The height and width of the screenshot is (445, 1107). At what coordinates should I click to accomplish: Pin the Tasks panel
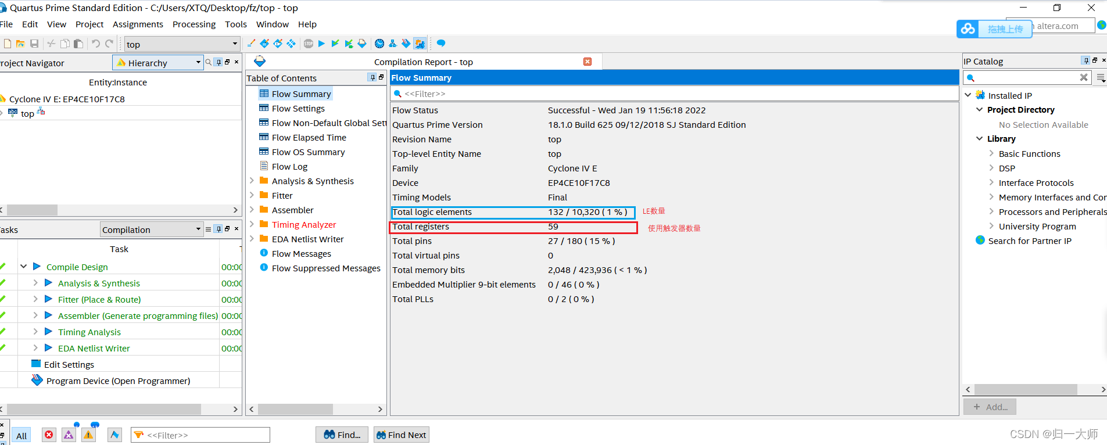click(x=218, y=229)
